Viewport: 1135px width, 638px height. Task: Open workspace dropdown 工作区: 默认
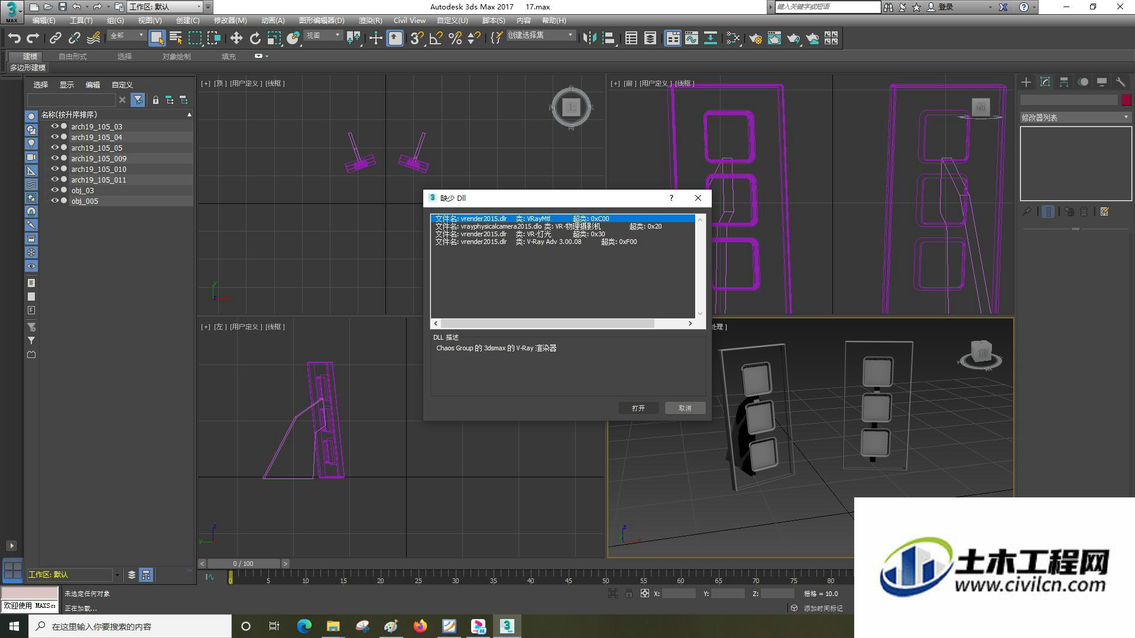coord(166,6)
